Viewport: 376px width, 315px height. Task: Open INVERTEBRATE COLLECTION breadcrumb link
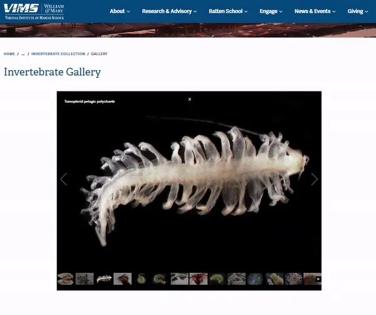58,54
